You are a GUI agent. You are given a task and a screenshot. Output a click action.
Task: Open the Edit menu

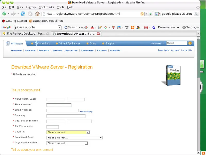click(x=12, y=7)
